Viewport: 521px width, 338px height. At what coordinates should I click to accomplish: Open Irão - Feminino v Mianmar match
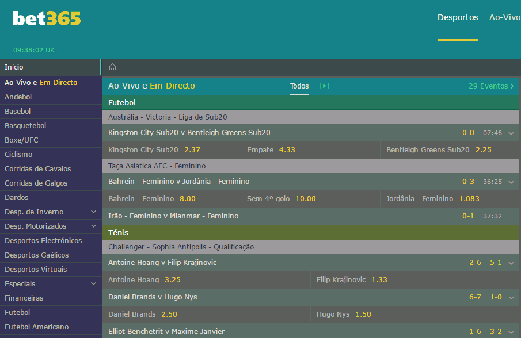[173, 216]
